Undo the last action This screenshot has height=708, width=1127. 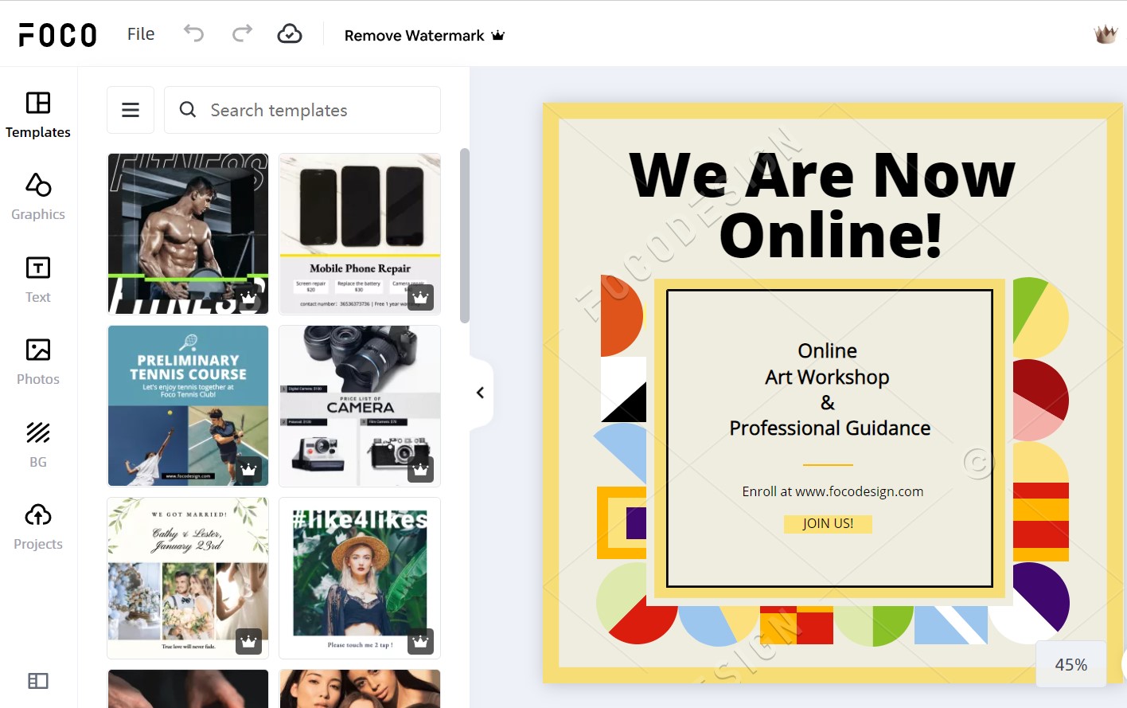click(x=193, y=33)
